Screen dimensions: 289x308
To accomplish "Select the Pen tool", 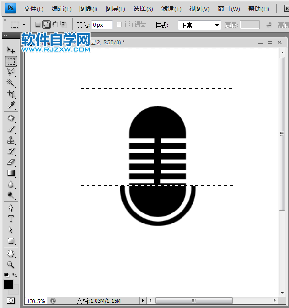I will (x=11, y=207).
